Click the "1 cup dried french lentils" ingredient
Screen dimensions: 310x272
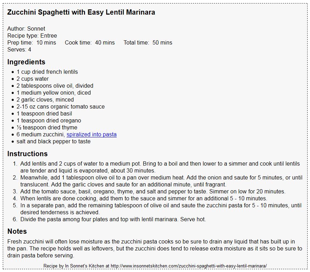pos(47,72)
